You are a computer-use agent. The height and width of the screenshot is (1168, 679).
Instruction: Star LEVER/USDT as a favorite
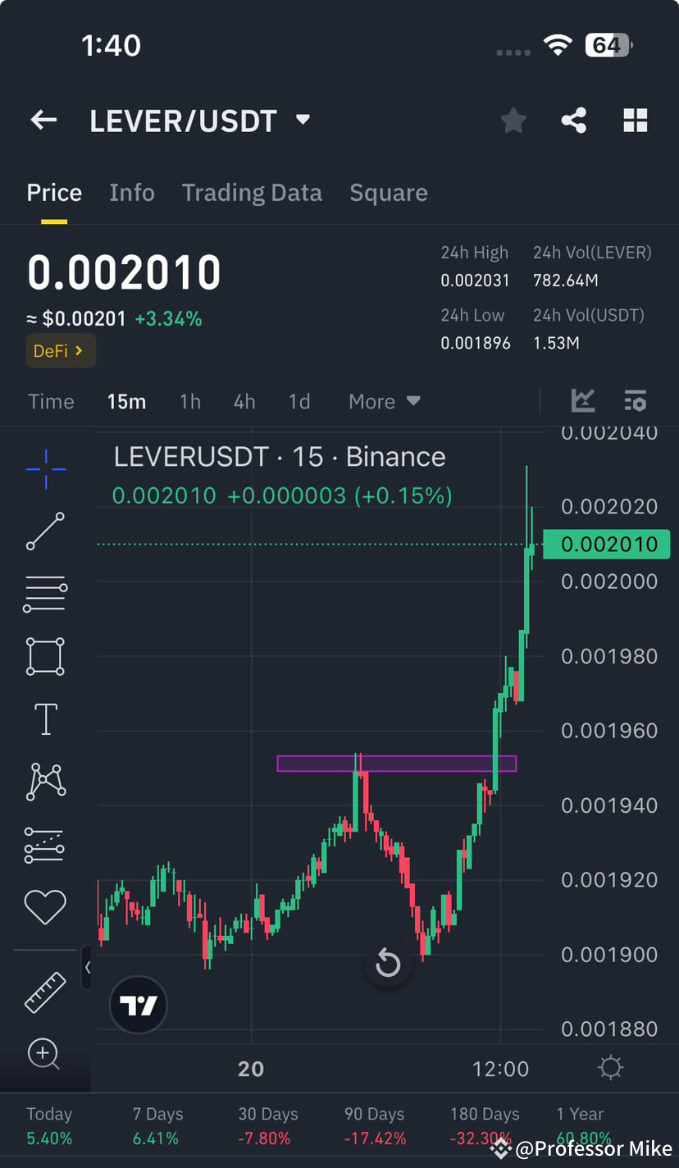pos(513,120)
